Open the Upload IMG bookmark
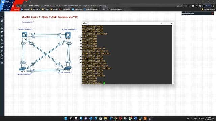This screenshot has height=121, width=216. [x=77, y=9]
